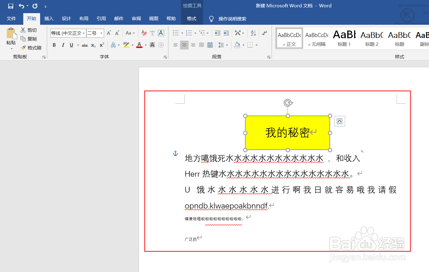This screenshot has width=429, height=272.
Task: Click the Clear All Formatting icon
Action: (x=144, y=33)
